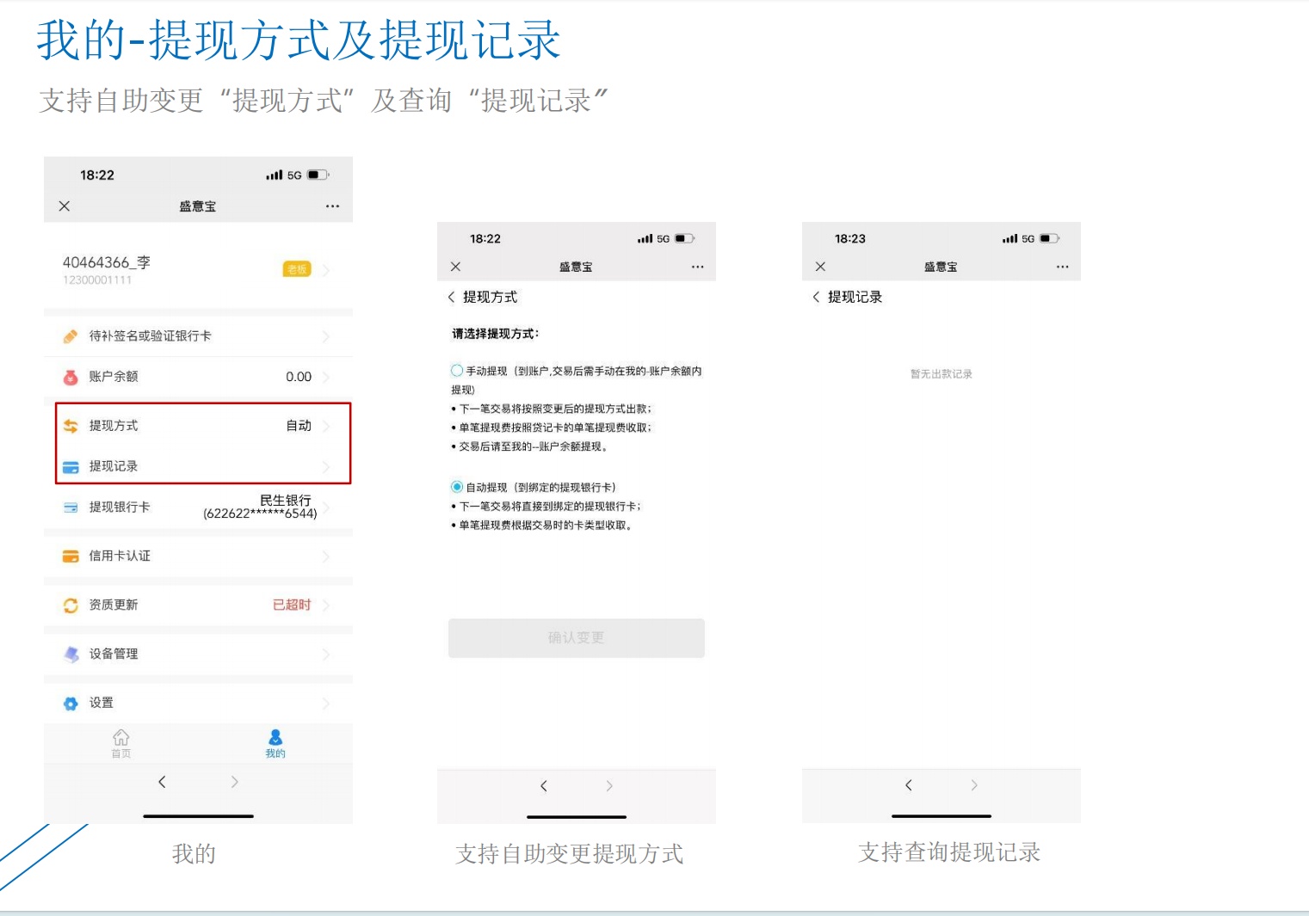Close the first 盛意宝 screen with X
This screenshot has height=916, width=1309.
pyautogui.click(x=65, y=206)
